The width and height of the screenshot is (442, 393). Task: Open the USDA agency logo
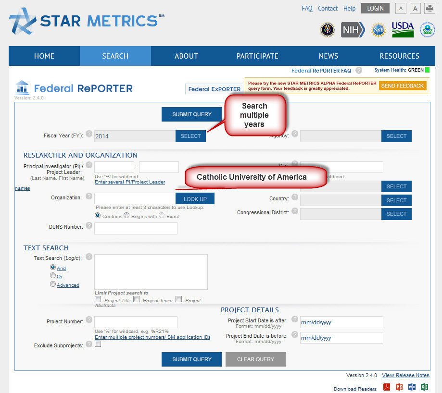(x=403, y=30)
